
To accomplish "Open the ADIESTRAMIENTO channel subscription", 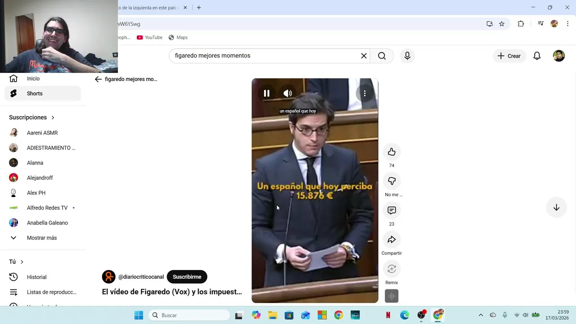I will tap(43, 148).
